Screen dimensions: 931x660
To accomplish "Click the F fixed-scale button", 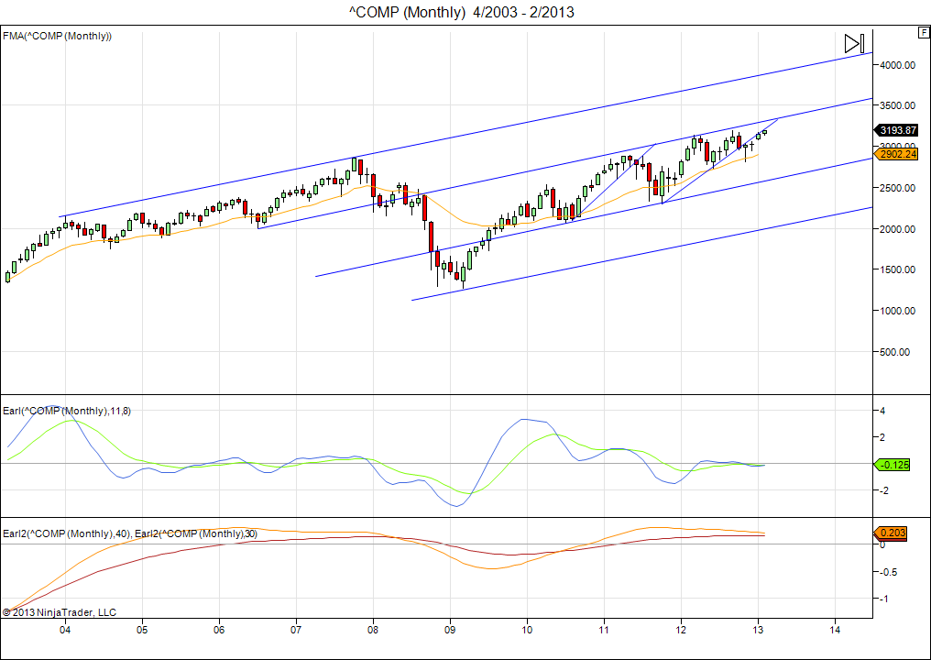I will click(923, 33).
